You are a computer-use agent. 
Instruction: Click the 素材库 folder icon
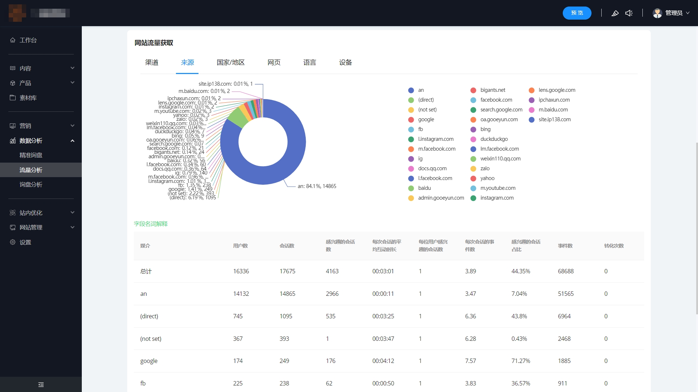(13, 98)
